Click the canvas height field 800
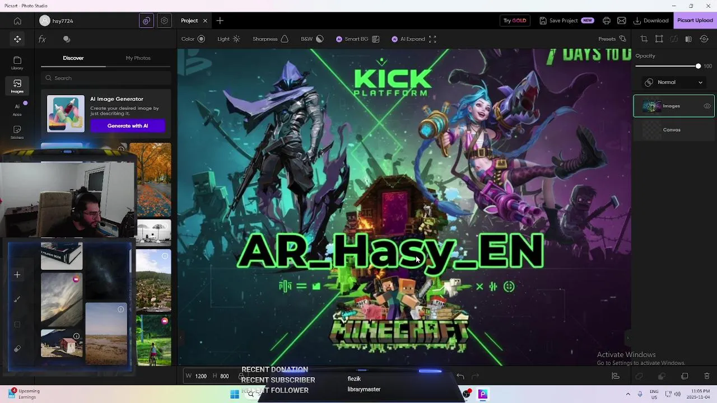The height and width of the screenshot is (403, 717). pyautogui.click(x=224, y=376)
